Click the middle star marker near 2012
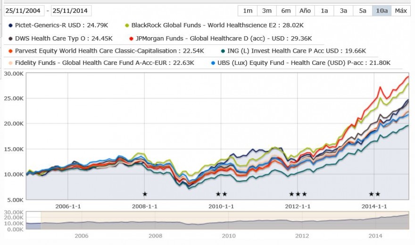This screenshot has width=415, height=245. (298, 194)
